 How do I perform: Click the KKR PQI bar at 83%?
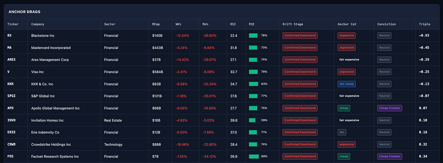tap(254, 84)
